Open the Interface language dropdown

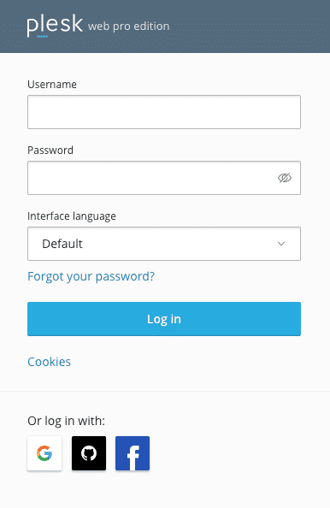pyautogui.click(x=164, y=244)
